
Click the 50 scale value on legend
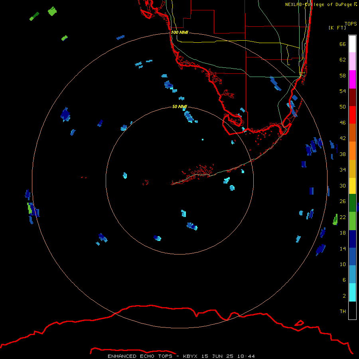pos(343,107)
